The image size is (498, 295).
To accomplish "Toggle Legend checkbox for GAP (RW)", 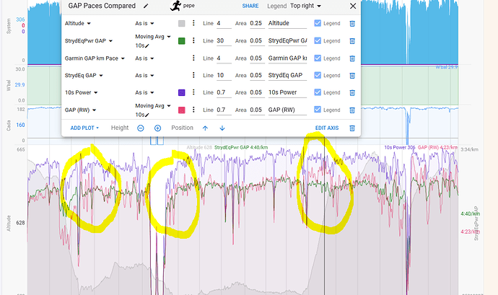I will [x=318, y=110].
